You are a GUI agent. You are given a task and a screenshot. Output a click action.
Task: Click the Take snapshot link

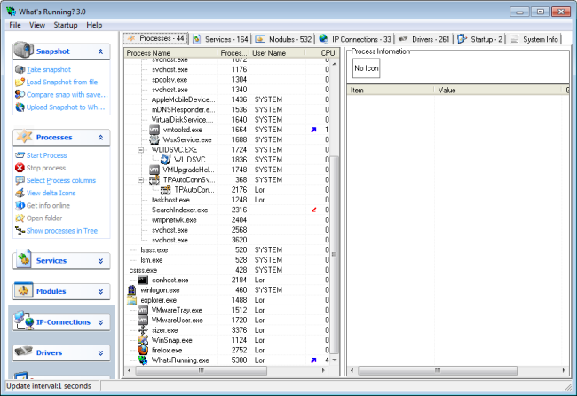(x=49, y=69)
